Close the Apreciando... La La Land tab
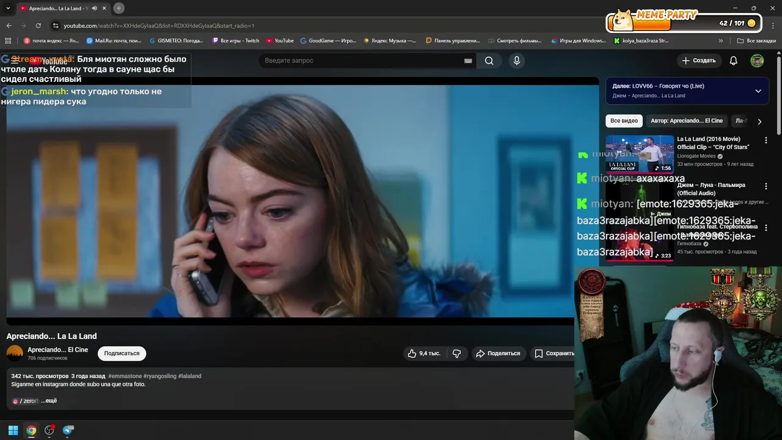Viewport: 782px width, 440px height. (x=104, y=9)
